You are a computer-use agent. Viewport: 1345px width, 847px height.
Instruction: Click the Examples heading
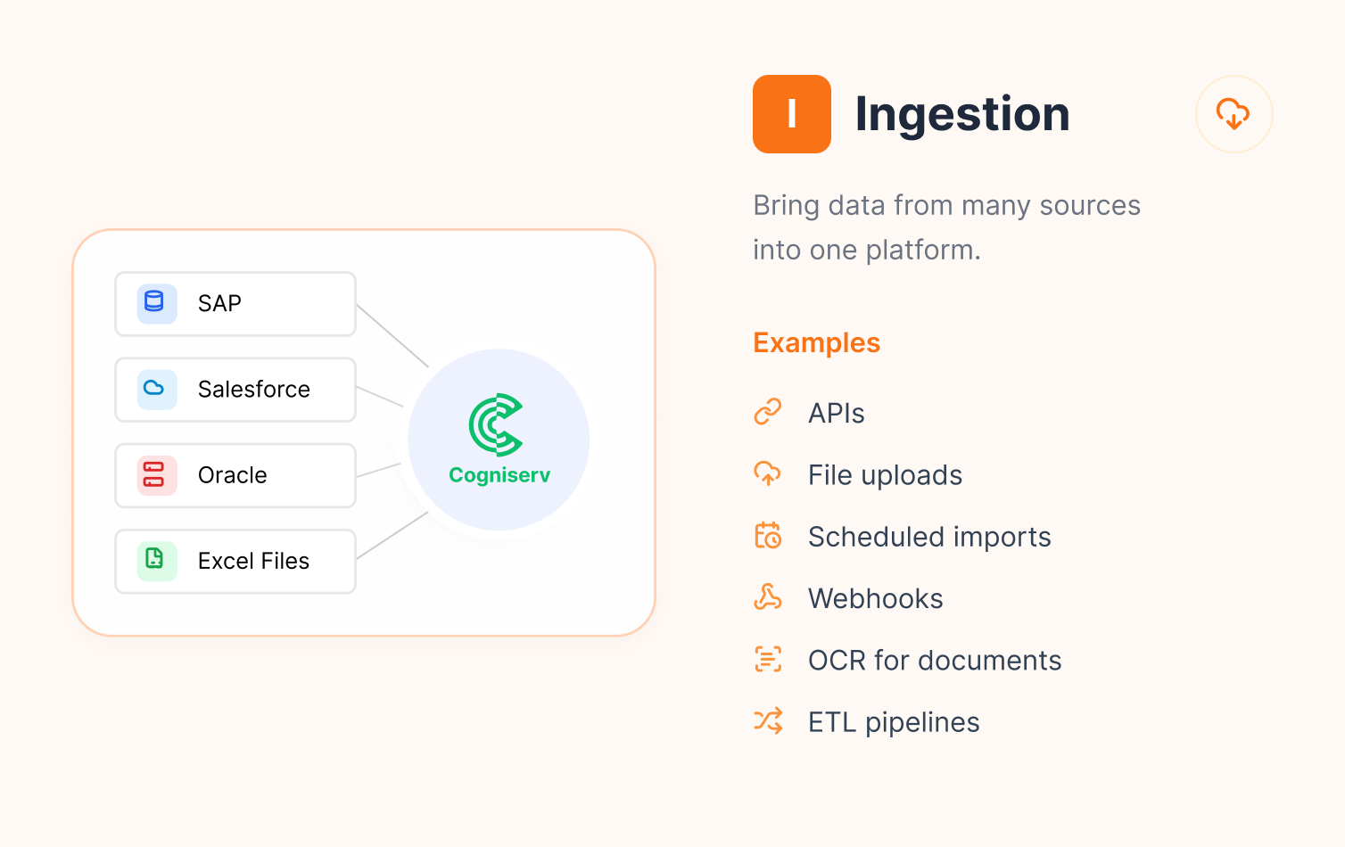(816, 343)
